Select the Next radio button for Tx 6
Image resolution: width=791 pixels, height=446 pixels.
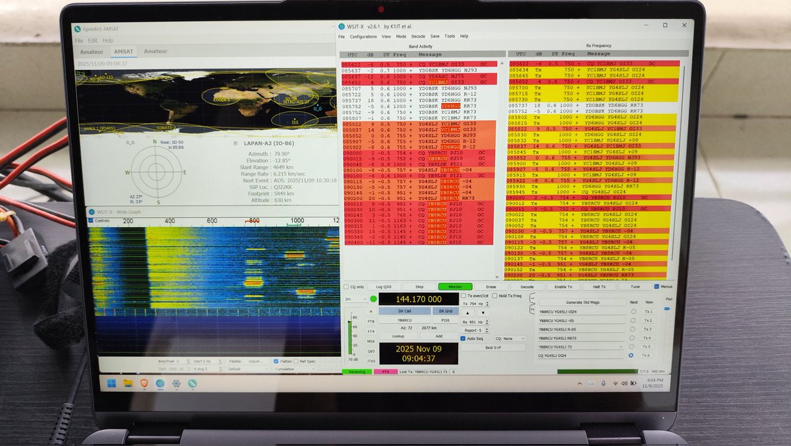click(632, 355)
